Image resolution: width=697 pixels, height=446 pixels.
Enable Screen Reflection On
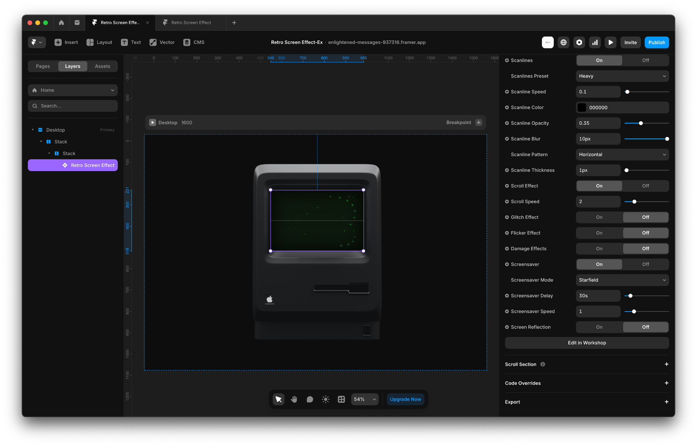click(599, 327)
